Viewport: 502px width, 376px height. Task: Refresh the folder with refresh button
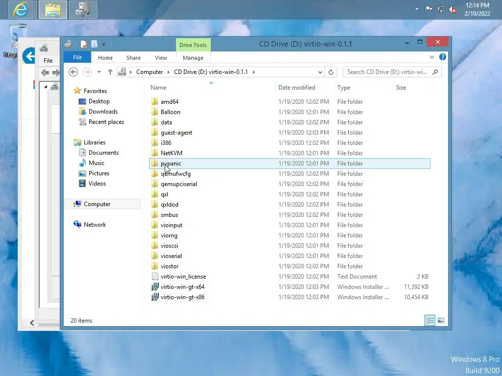click(331, 72)
